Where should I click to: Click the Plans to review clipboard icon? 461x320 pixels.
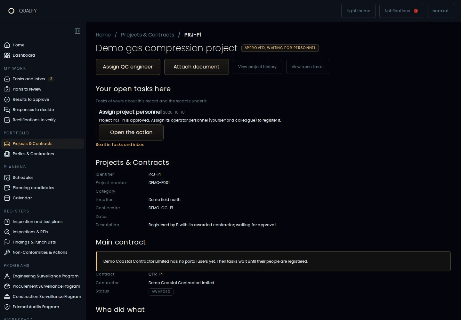coord(7,89)
